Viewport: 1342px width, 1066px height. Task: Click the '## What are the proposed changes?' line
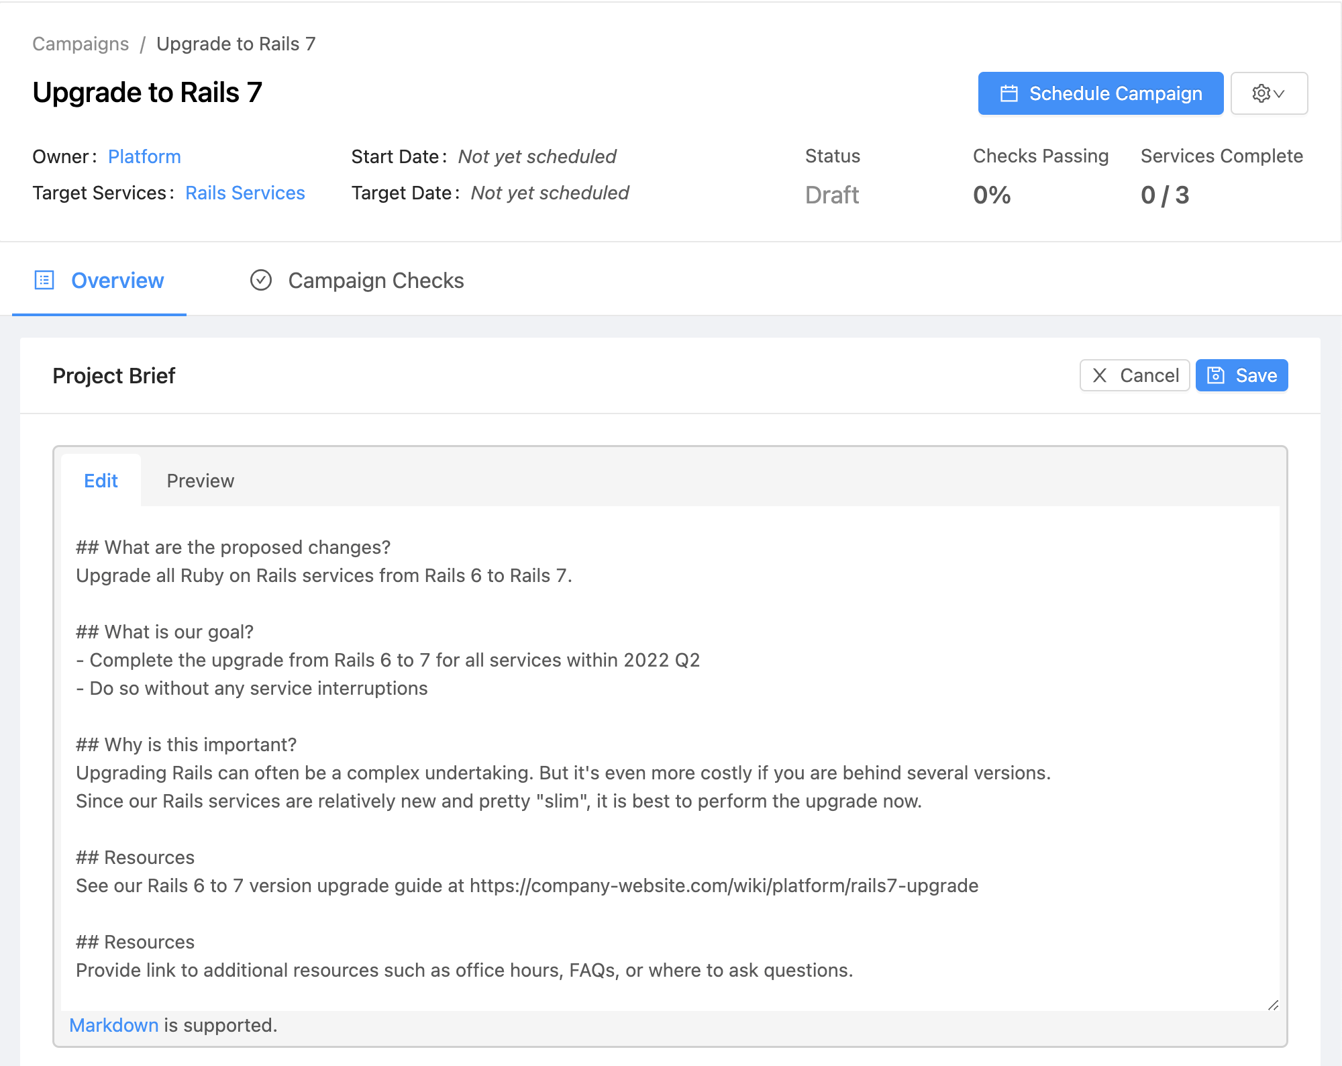[x=233, y=547]
